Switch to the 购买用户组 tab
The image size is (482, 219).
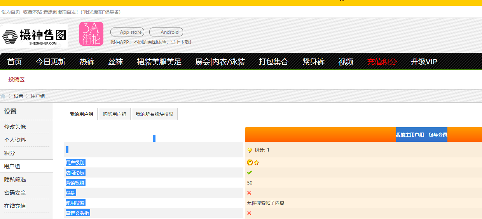coord(115,114)
